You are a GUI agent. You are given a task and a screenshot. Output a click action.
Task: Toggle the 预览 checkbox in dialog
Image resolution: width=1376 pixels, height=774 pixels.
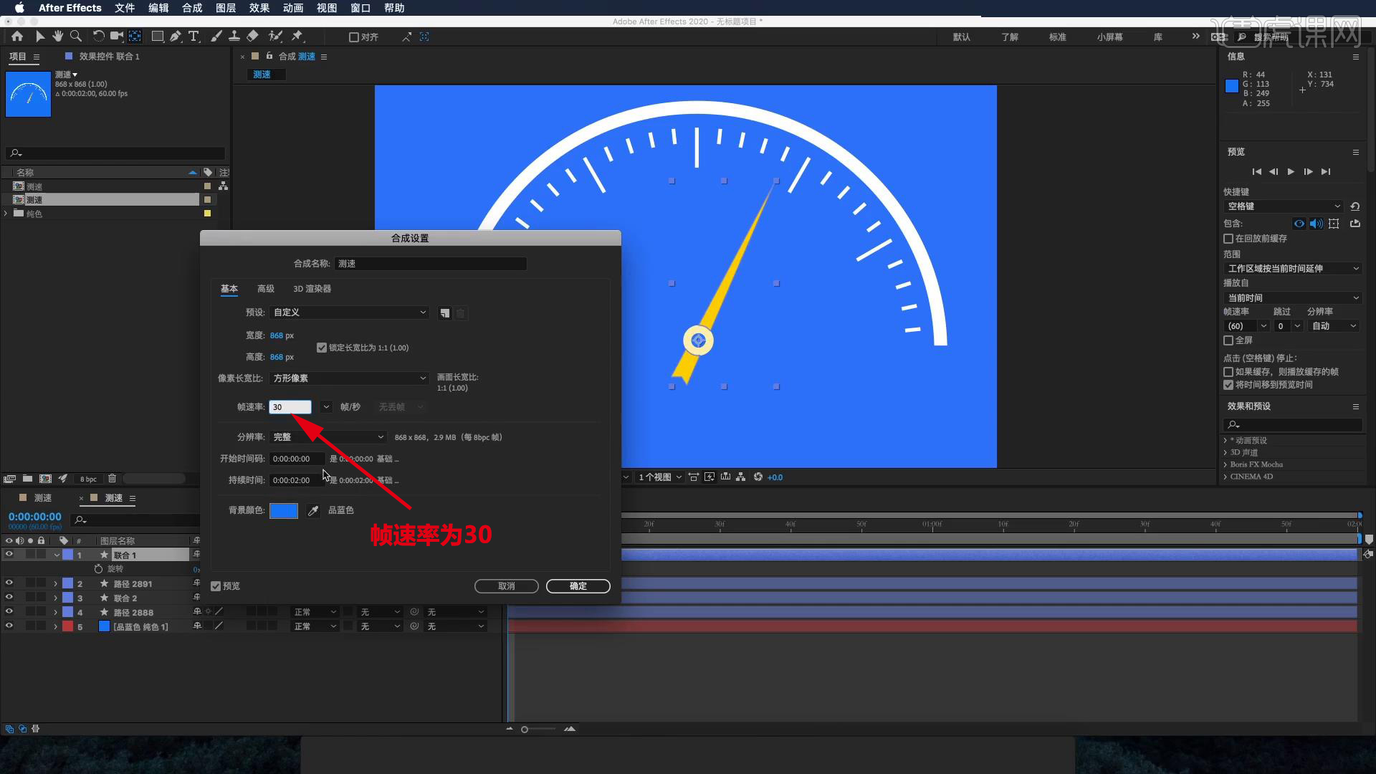[x=216, y=586]
